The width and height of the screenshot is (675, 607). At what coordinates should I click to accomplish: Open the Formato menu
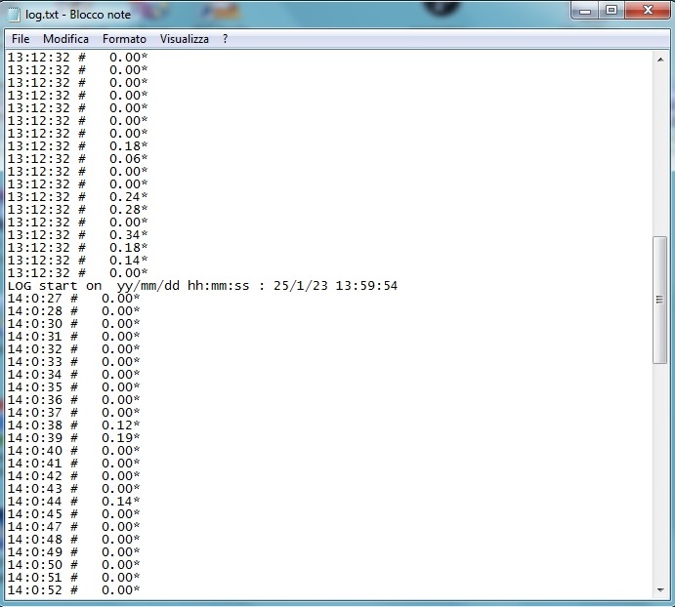pyautogui.click(x=124, y=39)
